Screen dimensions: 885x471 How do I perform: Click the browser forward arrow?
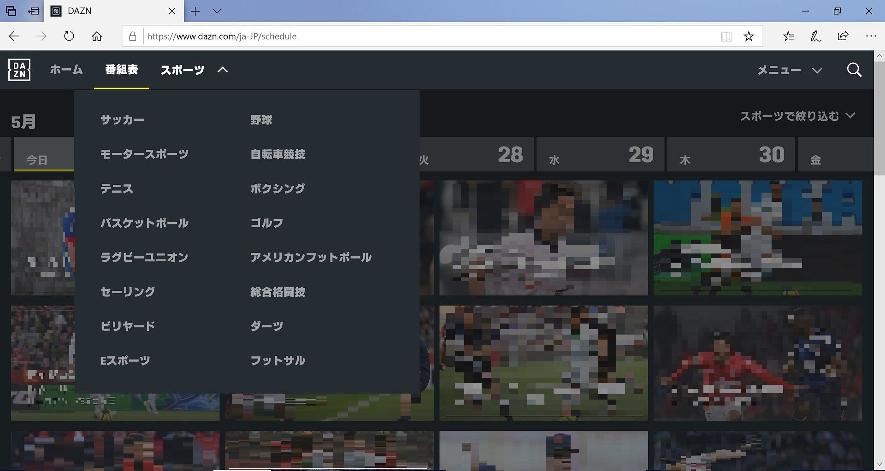tap(41, 36)
